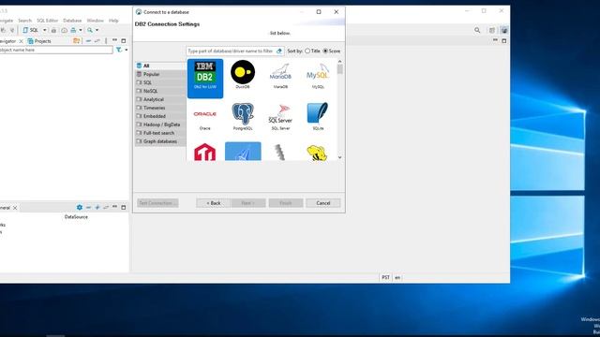Open the Help menu
Image resolution: width=600 pixels, height=337 pixels.
113,21
